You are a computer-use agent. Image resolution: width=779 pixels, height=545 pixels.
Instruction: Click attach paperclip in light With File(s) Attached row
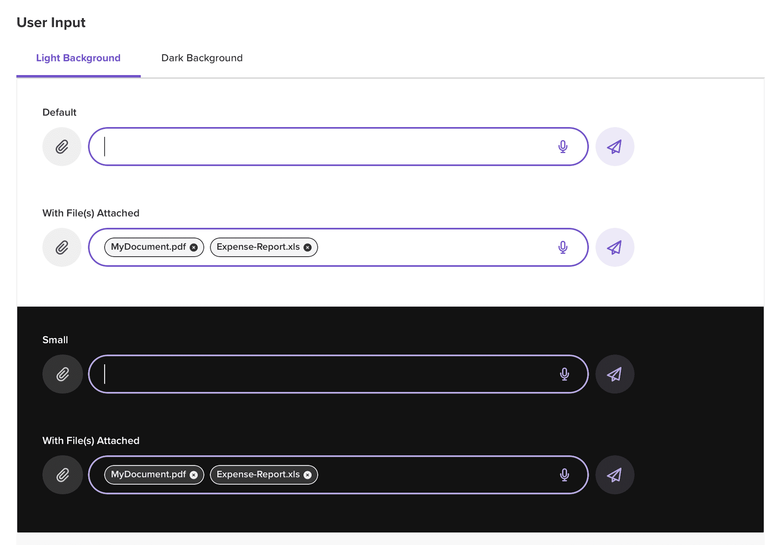62,247
